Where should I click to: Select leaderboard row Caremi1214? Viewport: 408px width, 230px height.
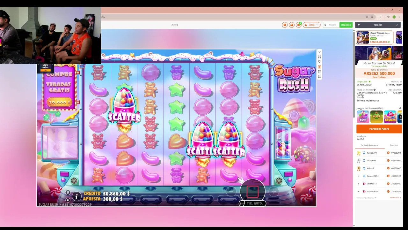tap(379, 176)
